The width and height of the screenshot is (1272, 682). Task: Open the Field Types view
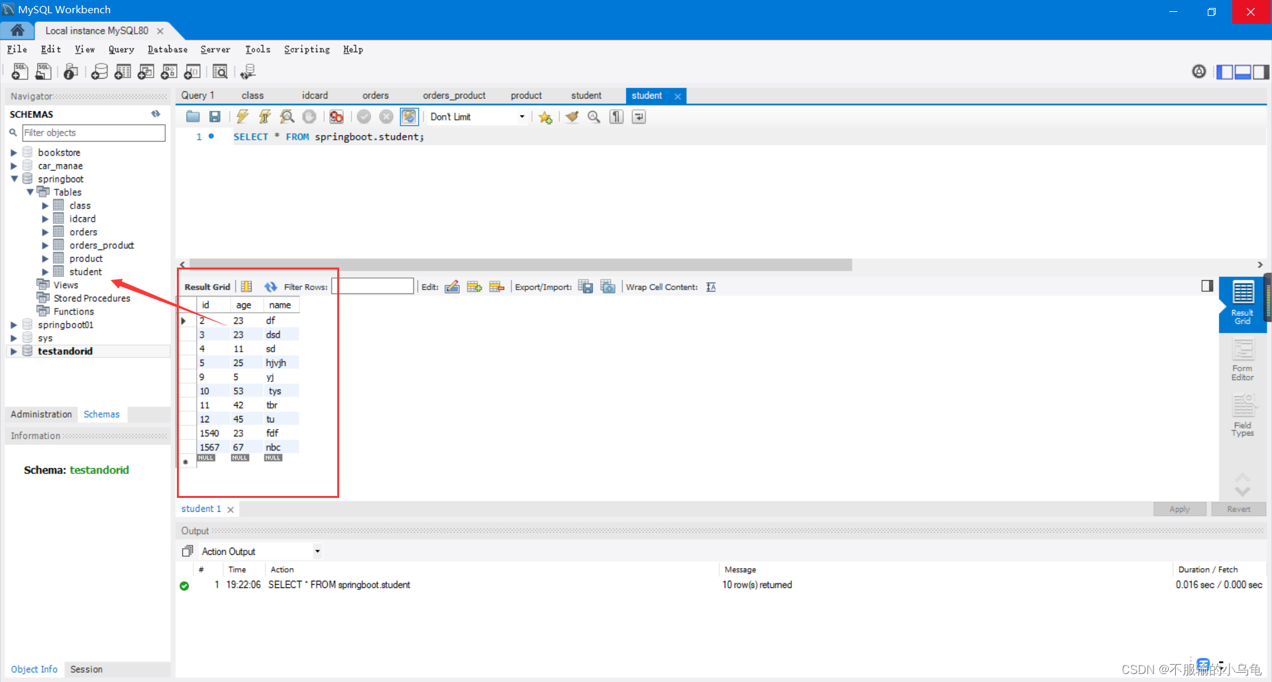tap(1242, 416)
